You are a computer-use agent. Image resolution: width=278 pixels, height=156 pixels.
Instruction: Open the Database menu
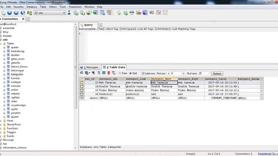(x=32, y=7)
